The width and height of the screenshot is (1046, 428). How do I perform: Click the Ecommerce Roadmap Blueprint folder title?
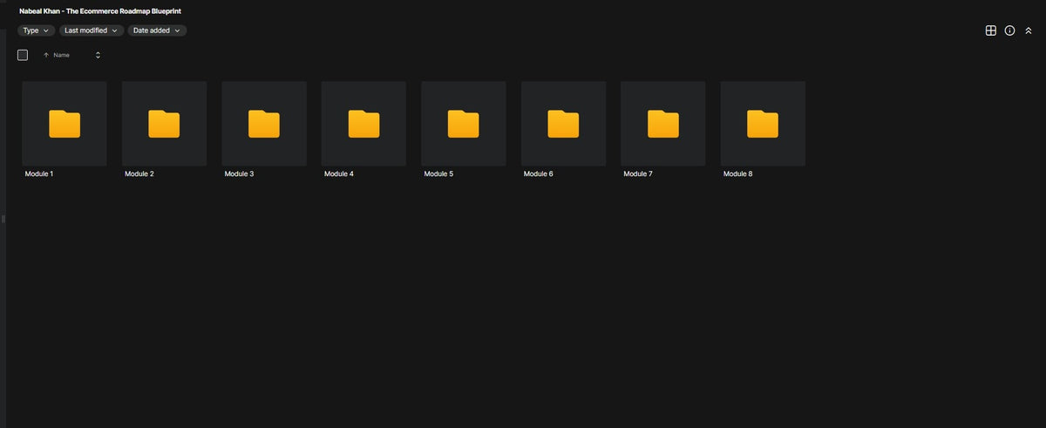point(100,10)
